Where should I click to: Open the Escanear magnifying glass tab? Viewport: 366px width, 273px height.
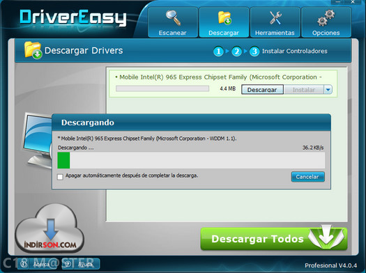pyautogui.click(x=173, y=22)
